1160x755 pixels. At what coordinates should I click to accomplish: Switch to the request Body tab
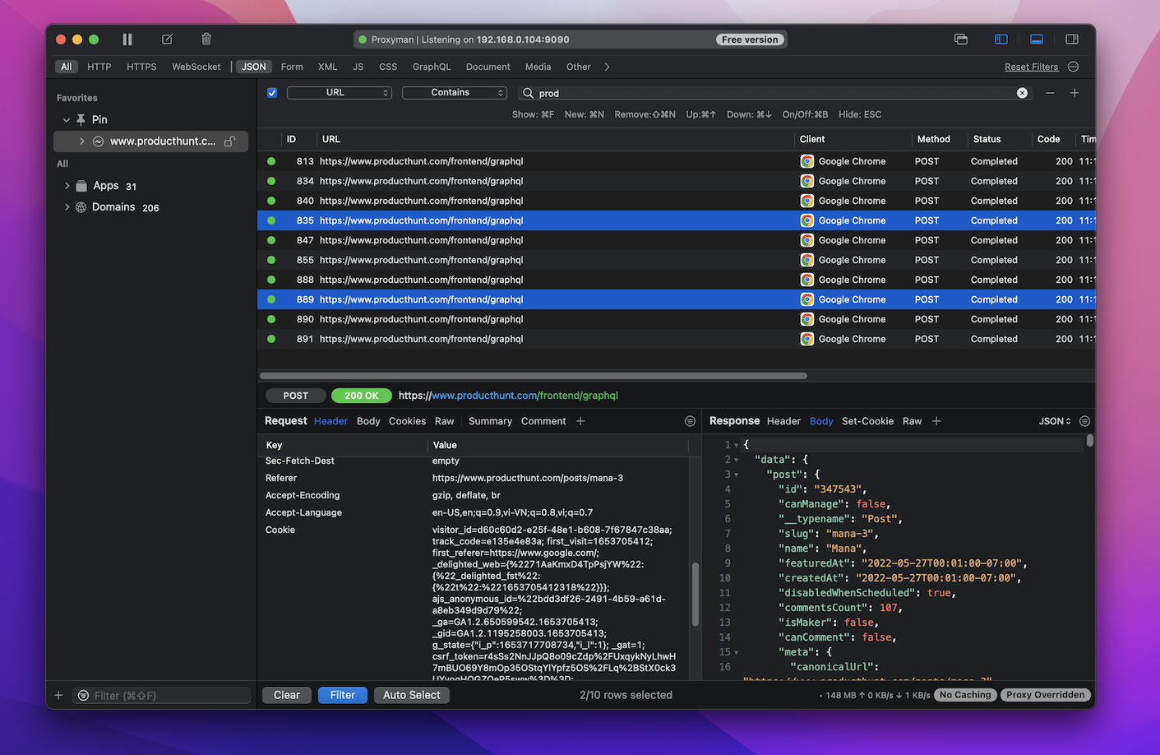(x=368, y=421)
